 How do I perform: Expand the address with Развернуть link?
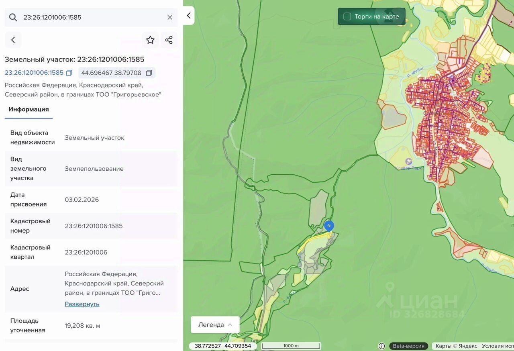[x=82, y=304]
